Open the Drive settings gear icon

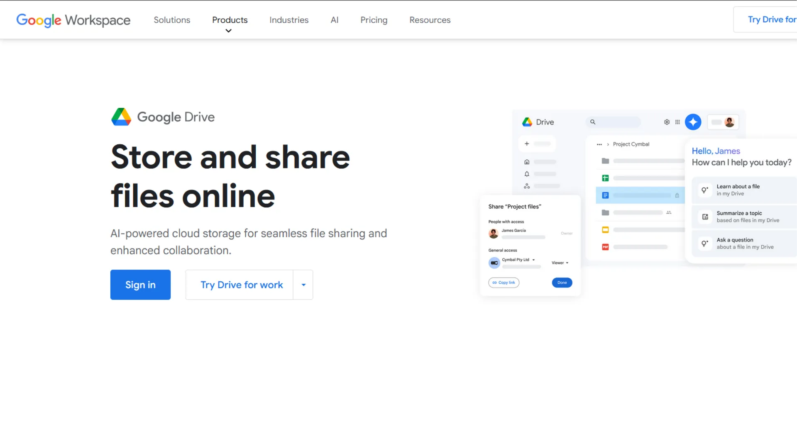click(x=667, y=122)
